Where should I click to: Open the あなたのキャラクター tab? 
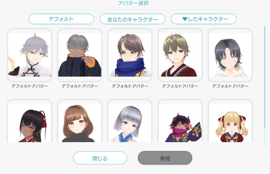(x=132, y=19)
